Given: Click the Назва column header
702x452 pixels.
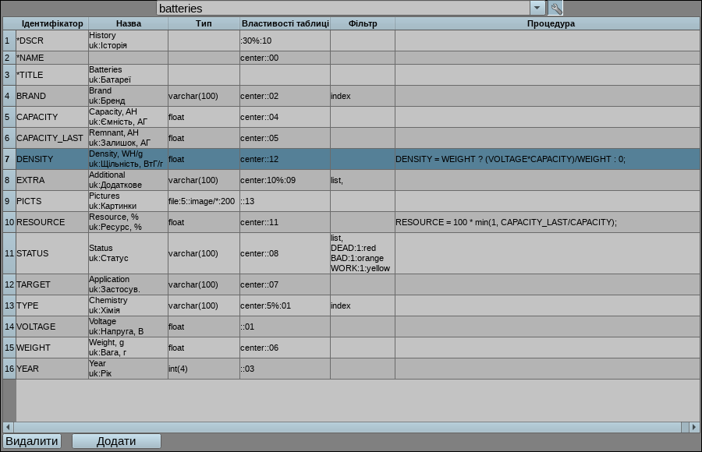Looking at the screenshot, I should [x=128, y=23].
